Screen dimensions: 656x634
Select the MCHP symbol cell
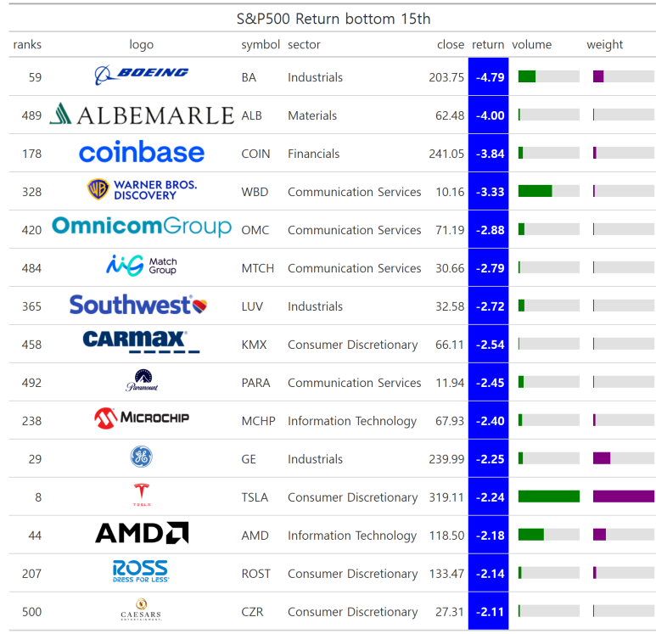click(258, 421)
